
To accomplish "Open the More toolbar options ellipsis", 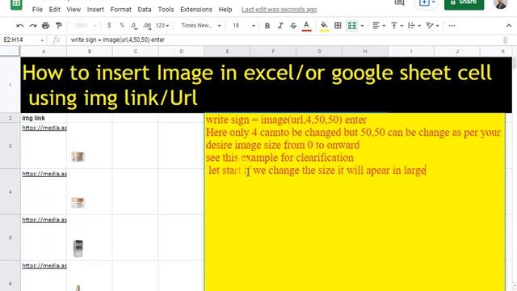I will click(x=452, y=25).
